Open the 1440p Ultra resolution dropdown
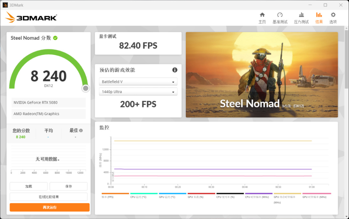This screenshot has height=219, width=349. tap(138, 92)
